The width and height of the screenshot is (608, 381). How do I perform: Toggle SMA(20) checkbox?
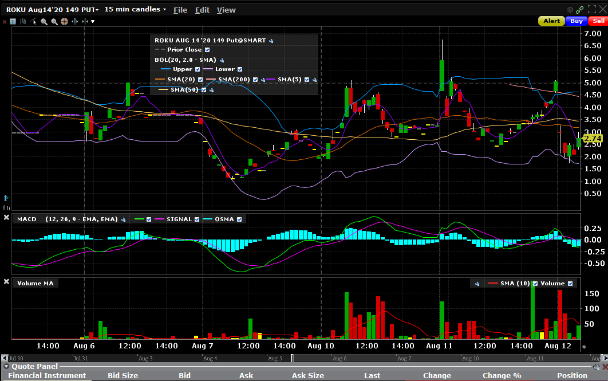click(x=200, y=80)
